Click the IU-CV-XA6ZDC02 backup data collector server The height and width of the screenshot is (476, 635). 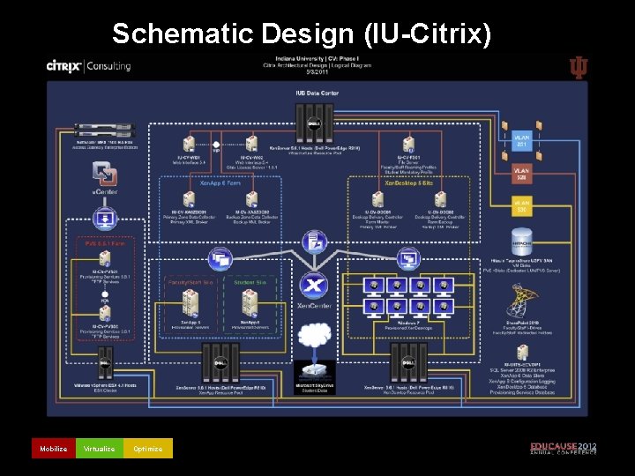point(252,200)
